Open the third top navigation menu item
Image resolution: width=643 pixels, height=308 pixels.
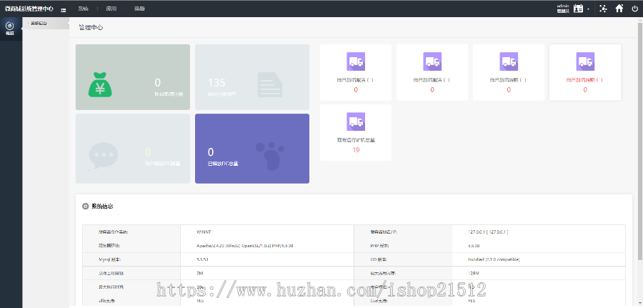139,9
